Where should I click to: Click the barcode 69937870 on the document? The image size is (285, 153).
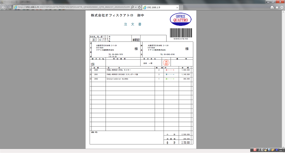tap(180, 34)
